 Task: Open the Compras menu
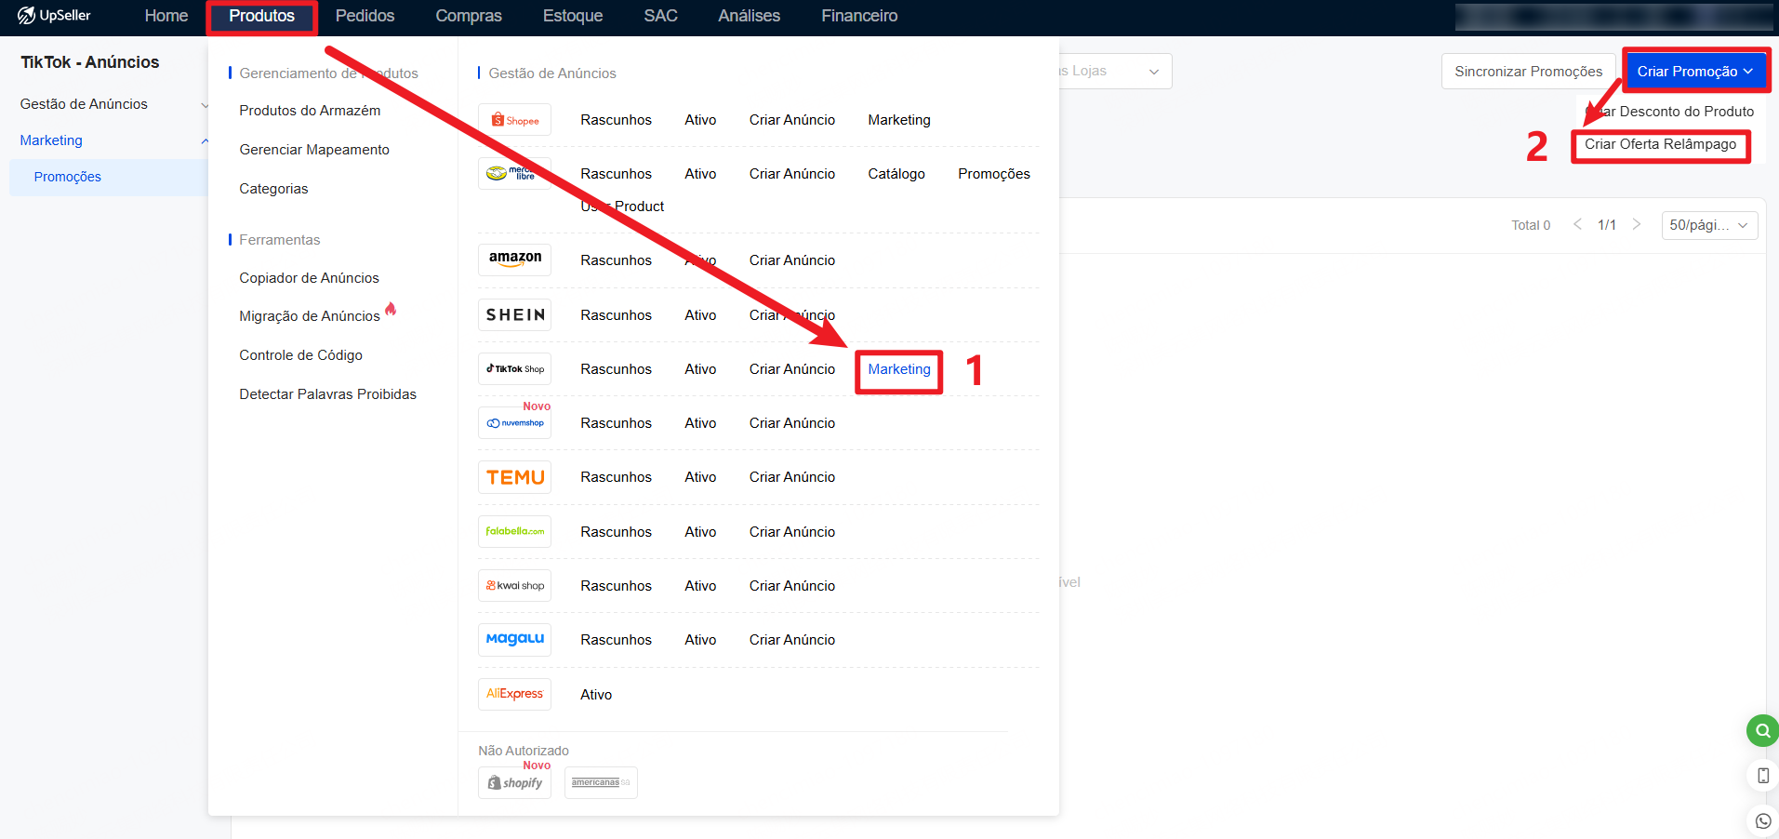469,16
